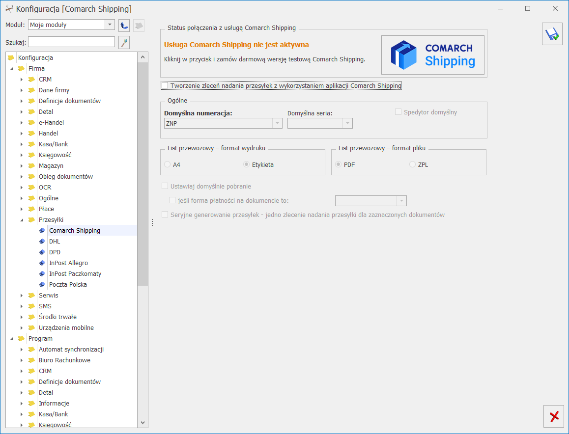Select the Etykieta print format radio button

pos(246,164)
